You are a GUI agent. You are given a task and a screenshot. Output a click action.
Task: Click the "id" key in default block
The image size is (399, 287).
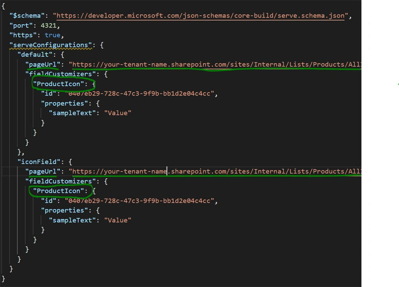tap(49, 94)
